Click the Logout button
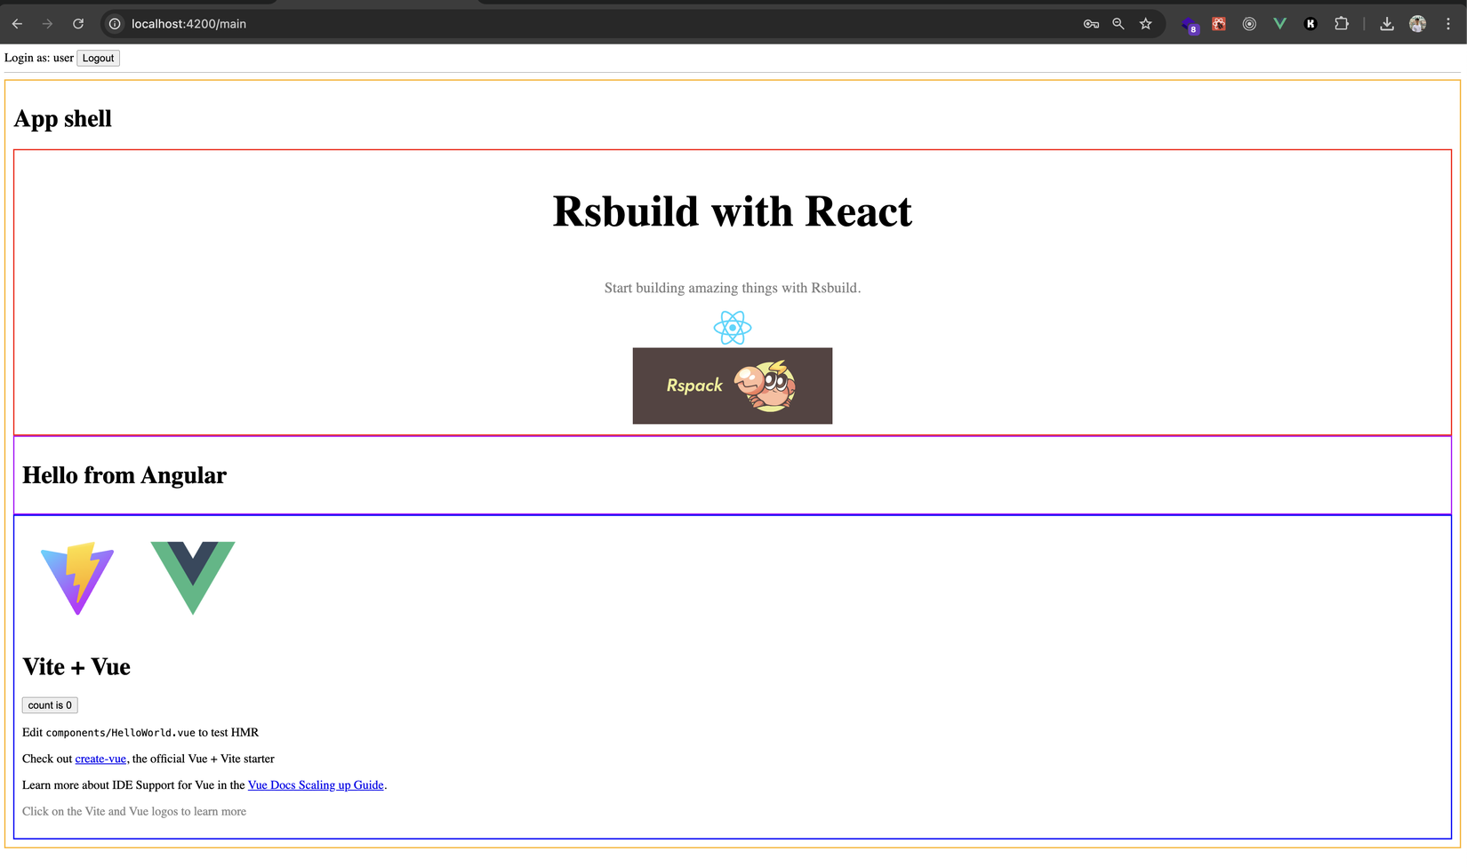Screen dimensions: 1467x867 pos(98,58)
